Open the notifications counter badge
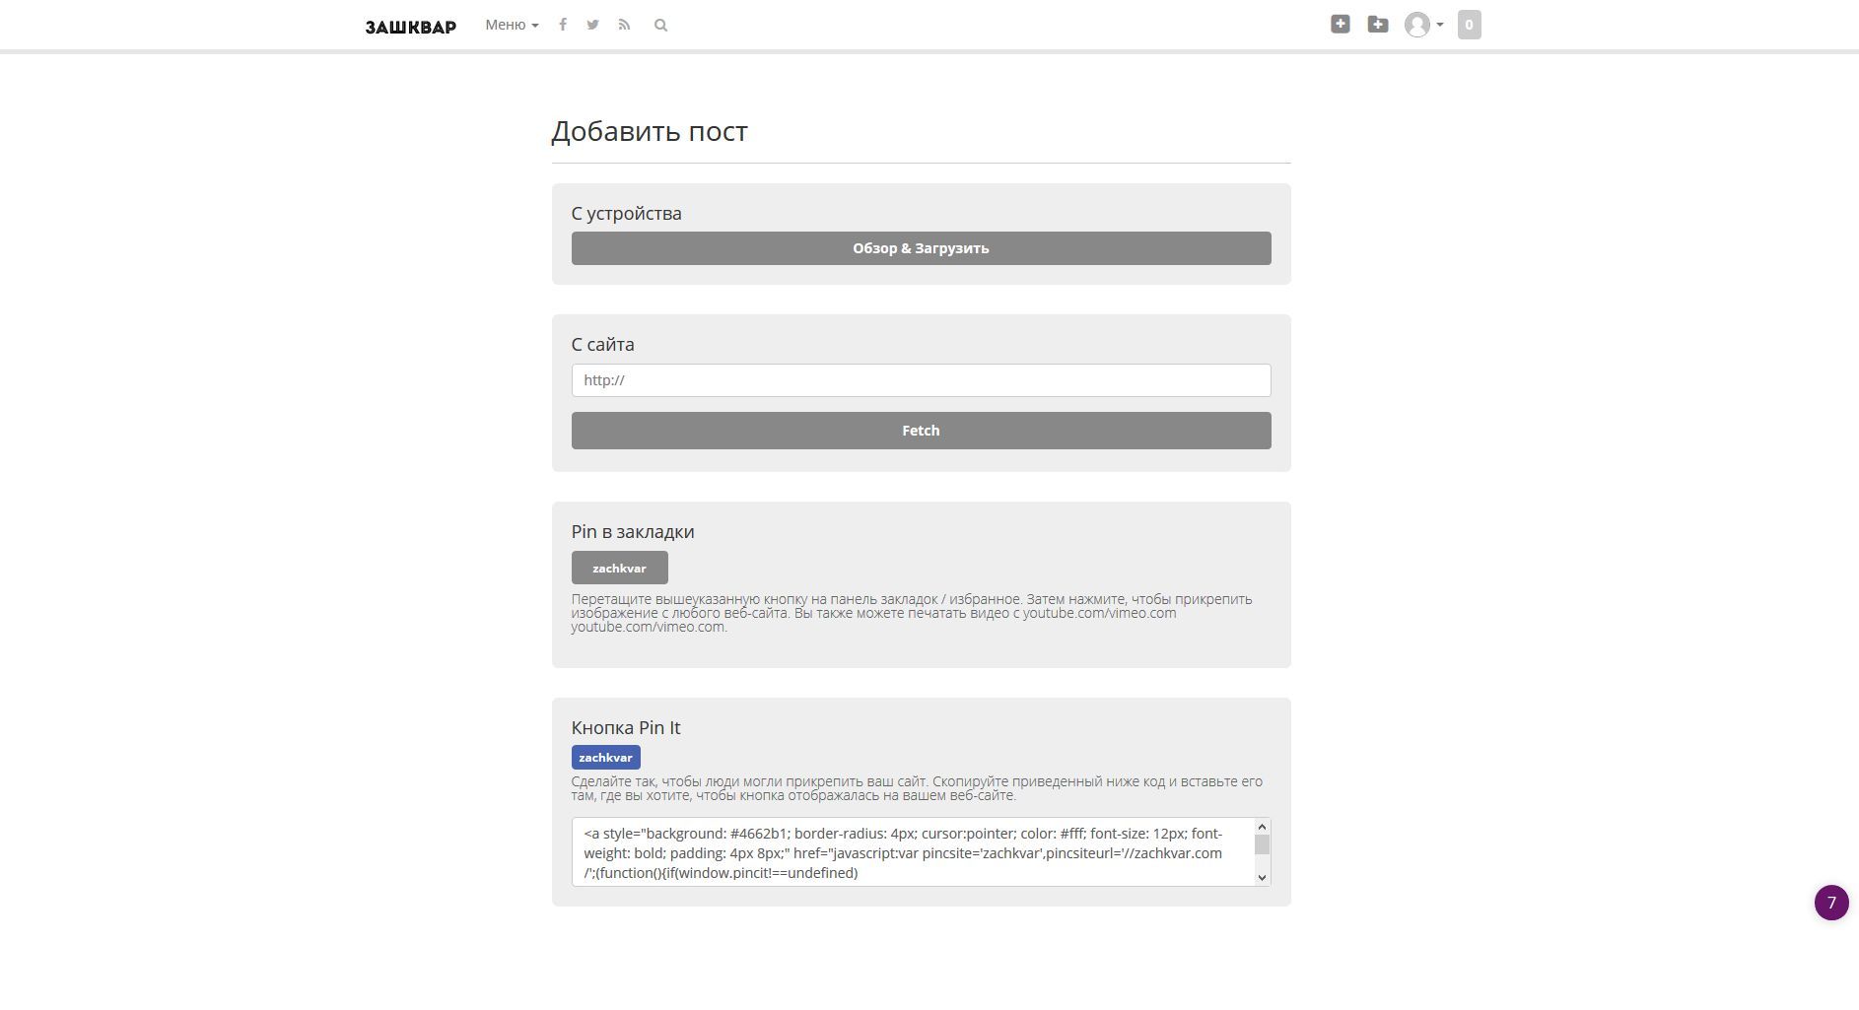Image resolution: width=1859 pixels, height=1010 pixels. [x=1469, y=25]
